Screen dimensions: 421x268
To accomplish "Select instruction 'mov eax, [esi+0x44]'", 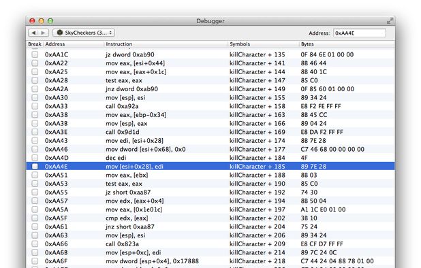I will point(136,63).
